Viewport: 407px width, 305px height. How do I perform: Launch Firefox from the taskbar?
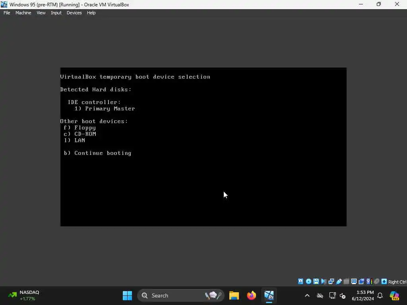(251, 295)
